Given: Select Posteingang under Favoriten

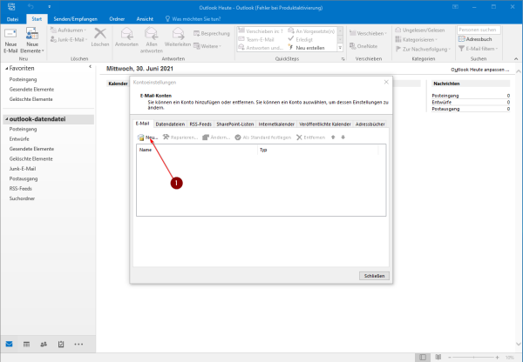Looking at the screenshot, I should (23, 79).
